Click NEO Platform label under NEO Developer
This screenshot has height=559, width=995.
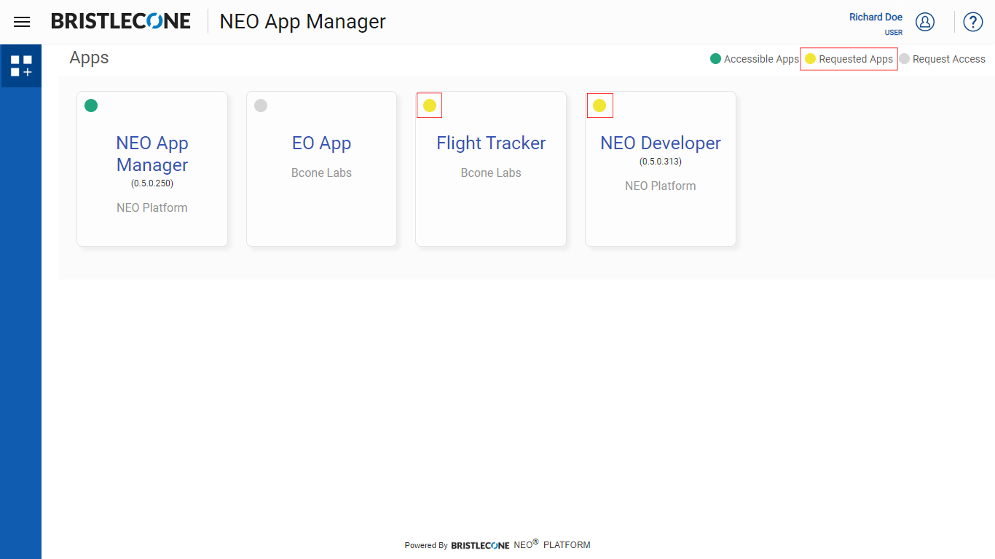pos(661,186)
